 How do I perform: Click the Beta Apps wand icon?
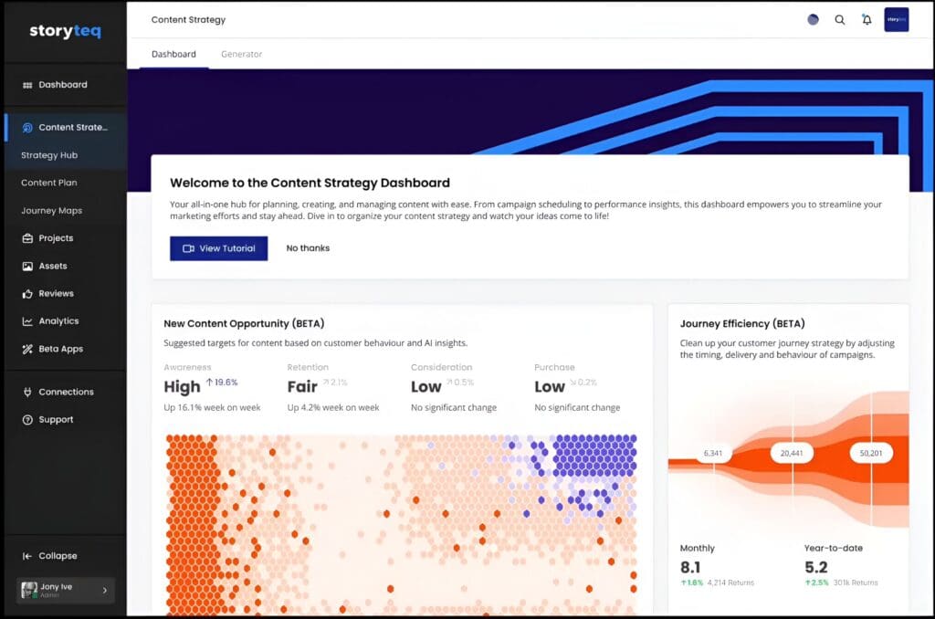click(27, 350)
